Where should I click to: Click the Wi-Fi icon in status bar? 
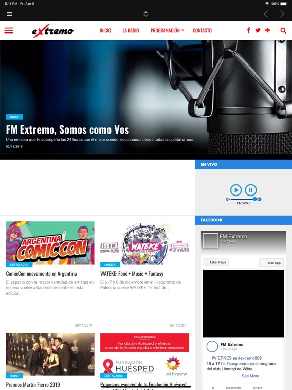(x=267, y=4)
